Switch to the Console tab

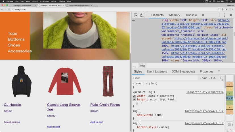coord(191,15)
